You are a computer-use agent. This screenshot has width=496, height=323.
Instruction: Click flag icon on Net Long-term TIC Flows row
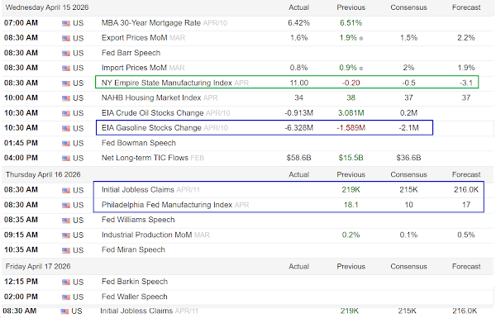[x=66, y=159]
